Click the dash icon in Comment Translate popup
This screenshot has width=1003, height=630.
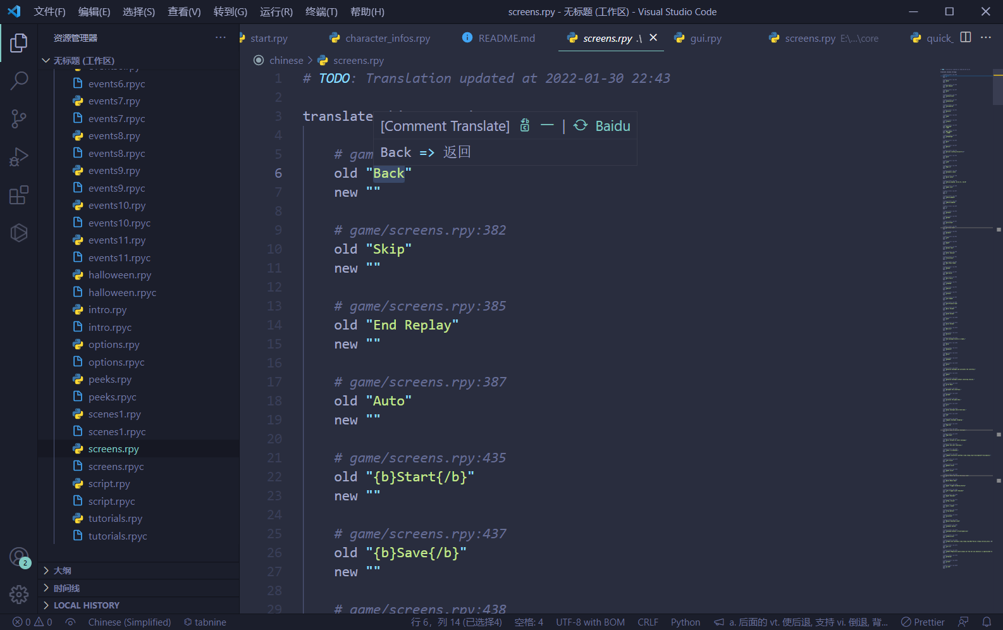[547, 125]
